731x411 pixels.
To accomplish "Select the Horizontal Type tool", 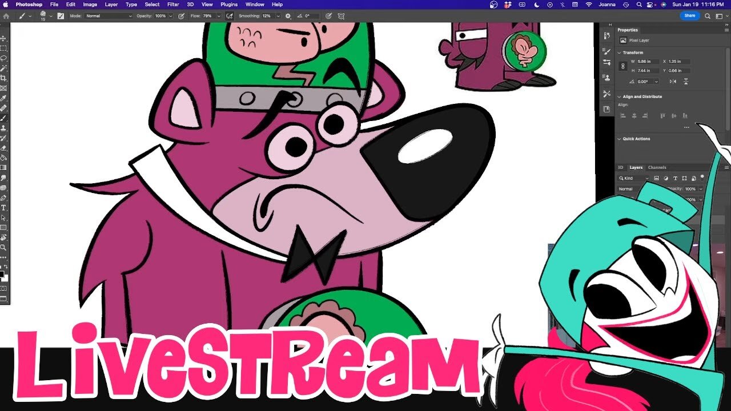I will click(x=3, y=207).
